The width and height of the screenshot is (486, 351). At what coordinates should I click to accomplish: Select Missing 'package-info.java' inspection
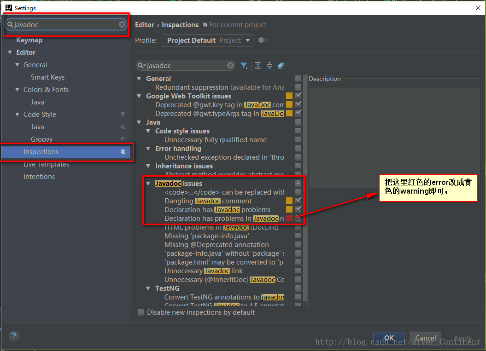coord(207,236)
